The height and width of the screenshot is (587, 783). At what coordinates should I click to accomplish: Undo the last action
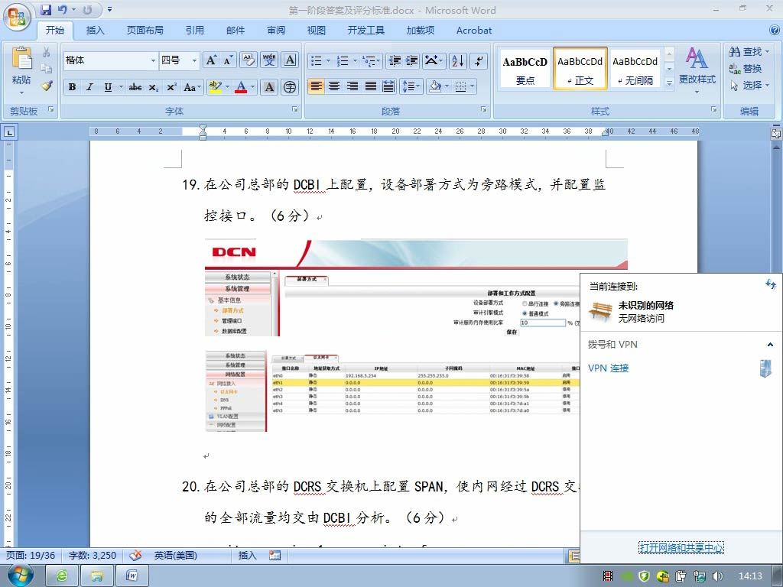63,9
